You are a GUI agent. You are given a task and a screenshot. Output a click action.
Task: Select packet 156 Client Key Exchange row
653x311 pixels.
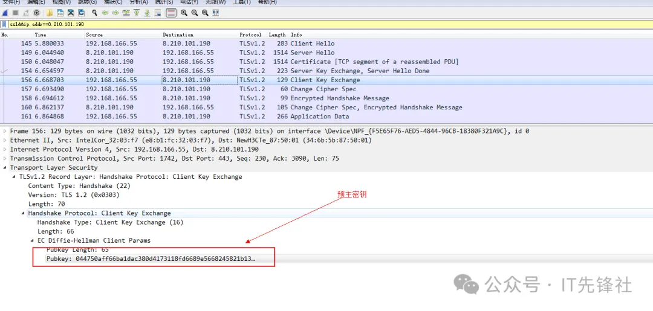coord(326,80)
